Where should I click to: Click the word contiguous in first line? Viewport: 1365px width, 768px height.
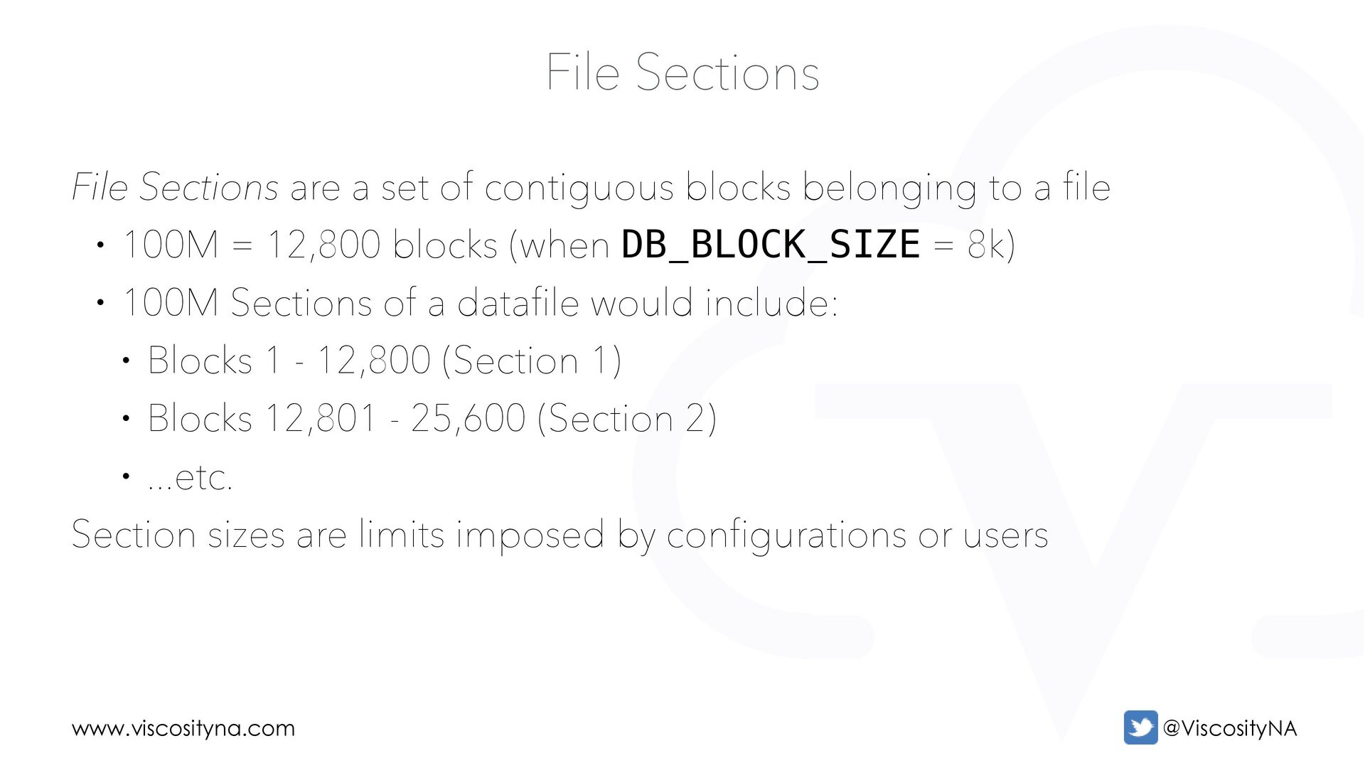579,188
